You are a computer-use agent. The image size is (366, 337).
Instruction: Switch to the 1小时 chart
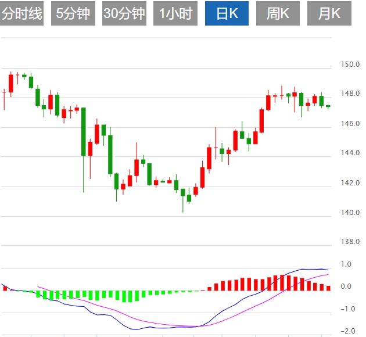tap(175, 13)
